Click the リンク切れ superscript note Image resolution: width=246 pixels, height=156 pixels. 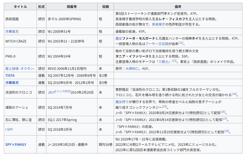tap(63, 91)
